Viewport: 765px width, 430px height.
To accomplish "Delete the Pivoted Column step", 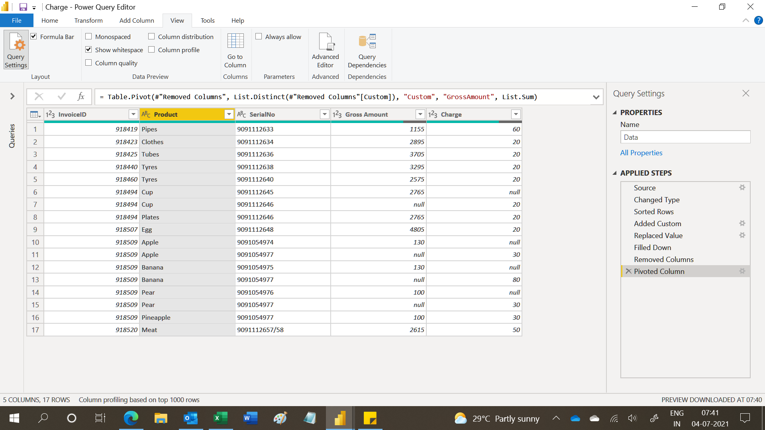I will [629, 271].
